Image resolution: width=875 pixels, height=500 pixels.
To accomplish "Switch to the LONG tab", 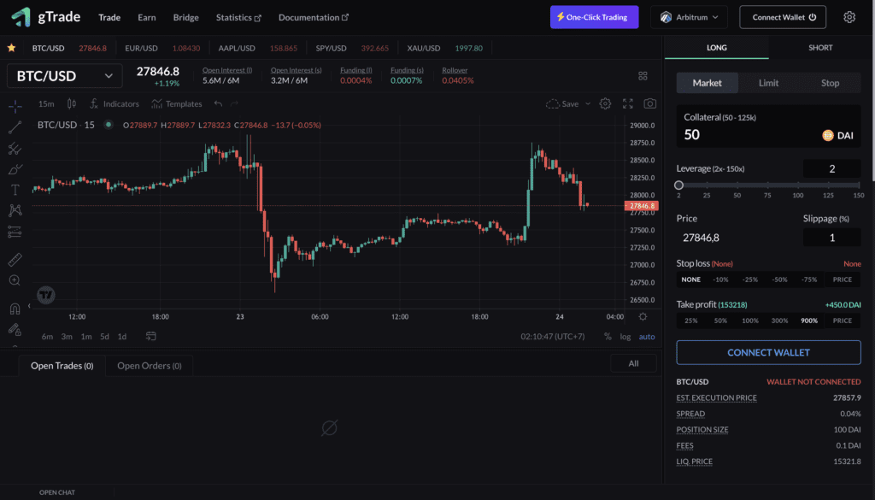I will click(717, 48).
